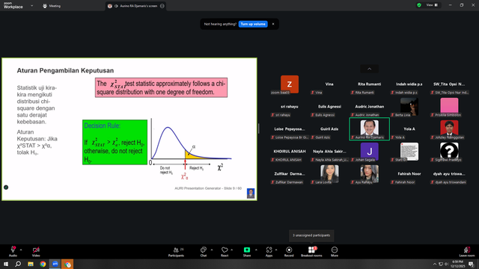Viewport: 479px width, 269px height.
Task: Collapse gallery with the up chevron
Action: (x=369, y=69)
